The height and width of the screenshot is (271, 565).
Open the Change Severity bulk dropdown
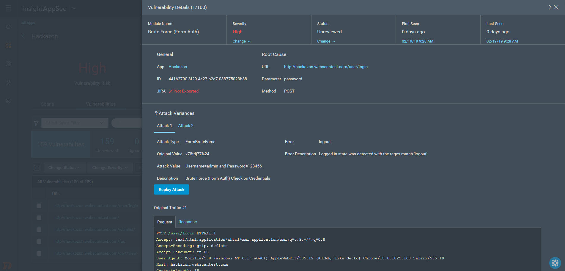click(110, 167)
